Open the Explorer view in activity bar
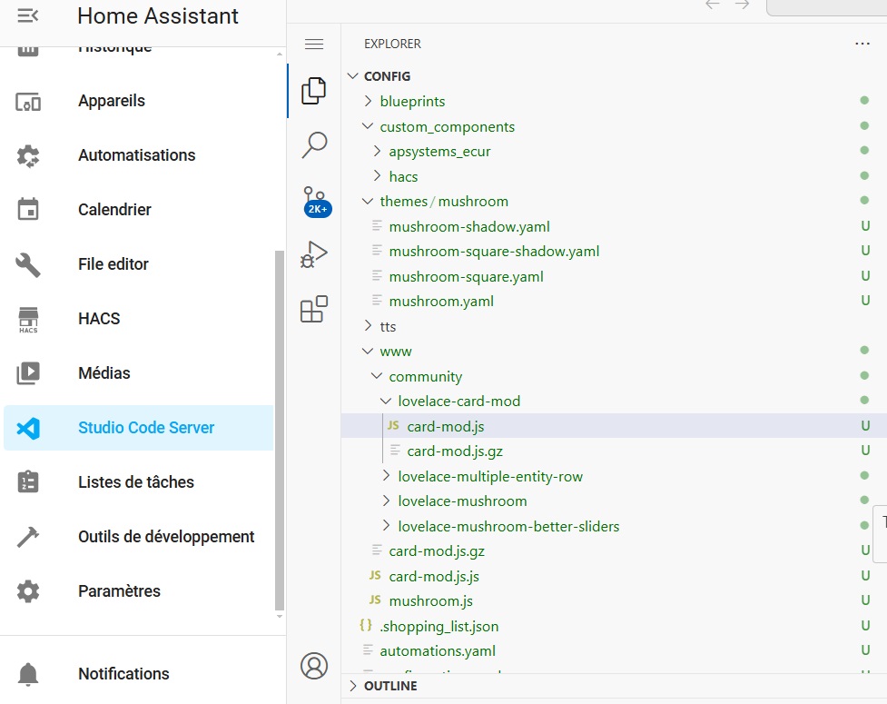 [x=314, y=91]
